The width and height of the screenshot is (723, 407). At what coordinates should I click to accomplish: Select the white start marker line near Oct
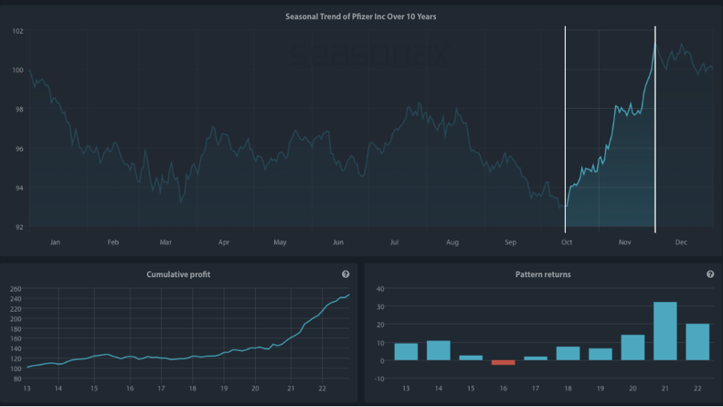coord(565,130)
